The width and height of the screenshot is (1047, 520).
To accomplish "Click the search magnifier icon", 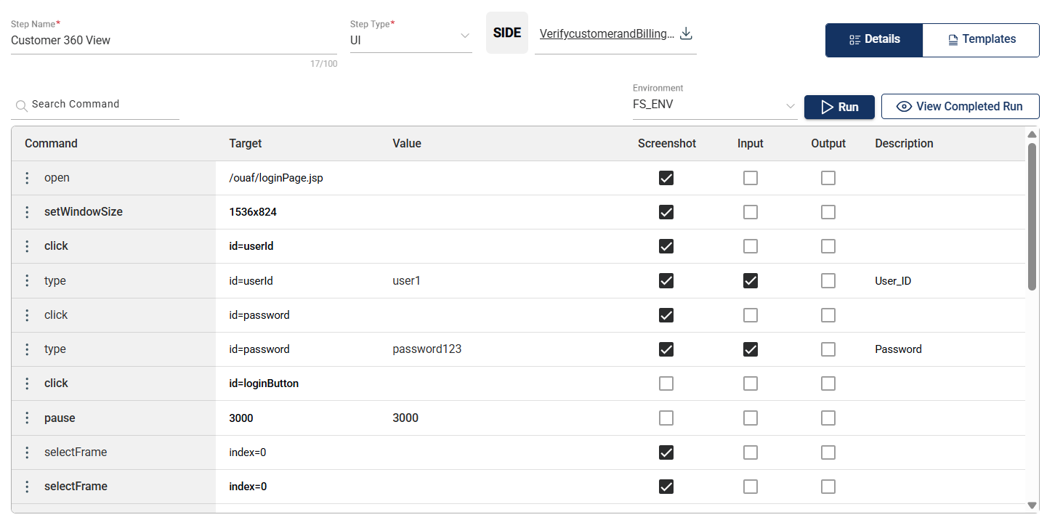I will (21, 105).
